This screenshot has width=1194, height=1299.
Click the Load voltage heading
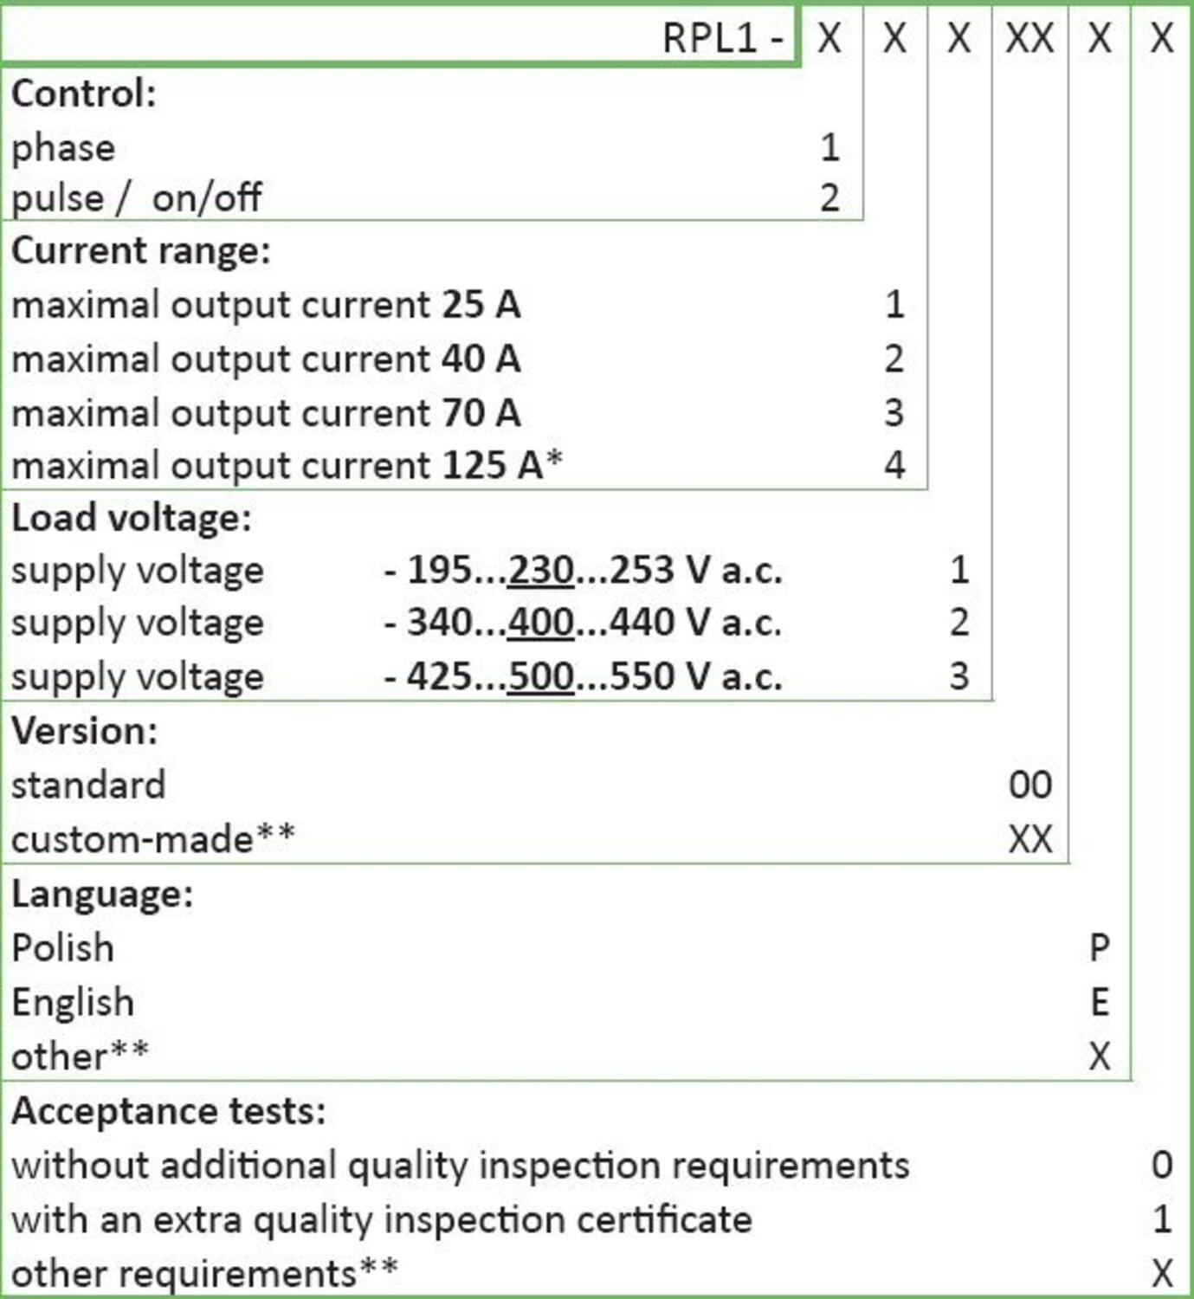[131, 518]
